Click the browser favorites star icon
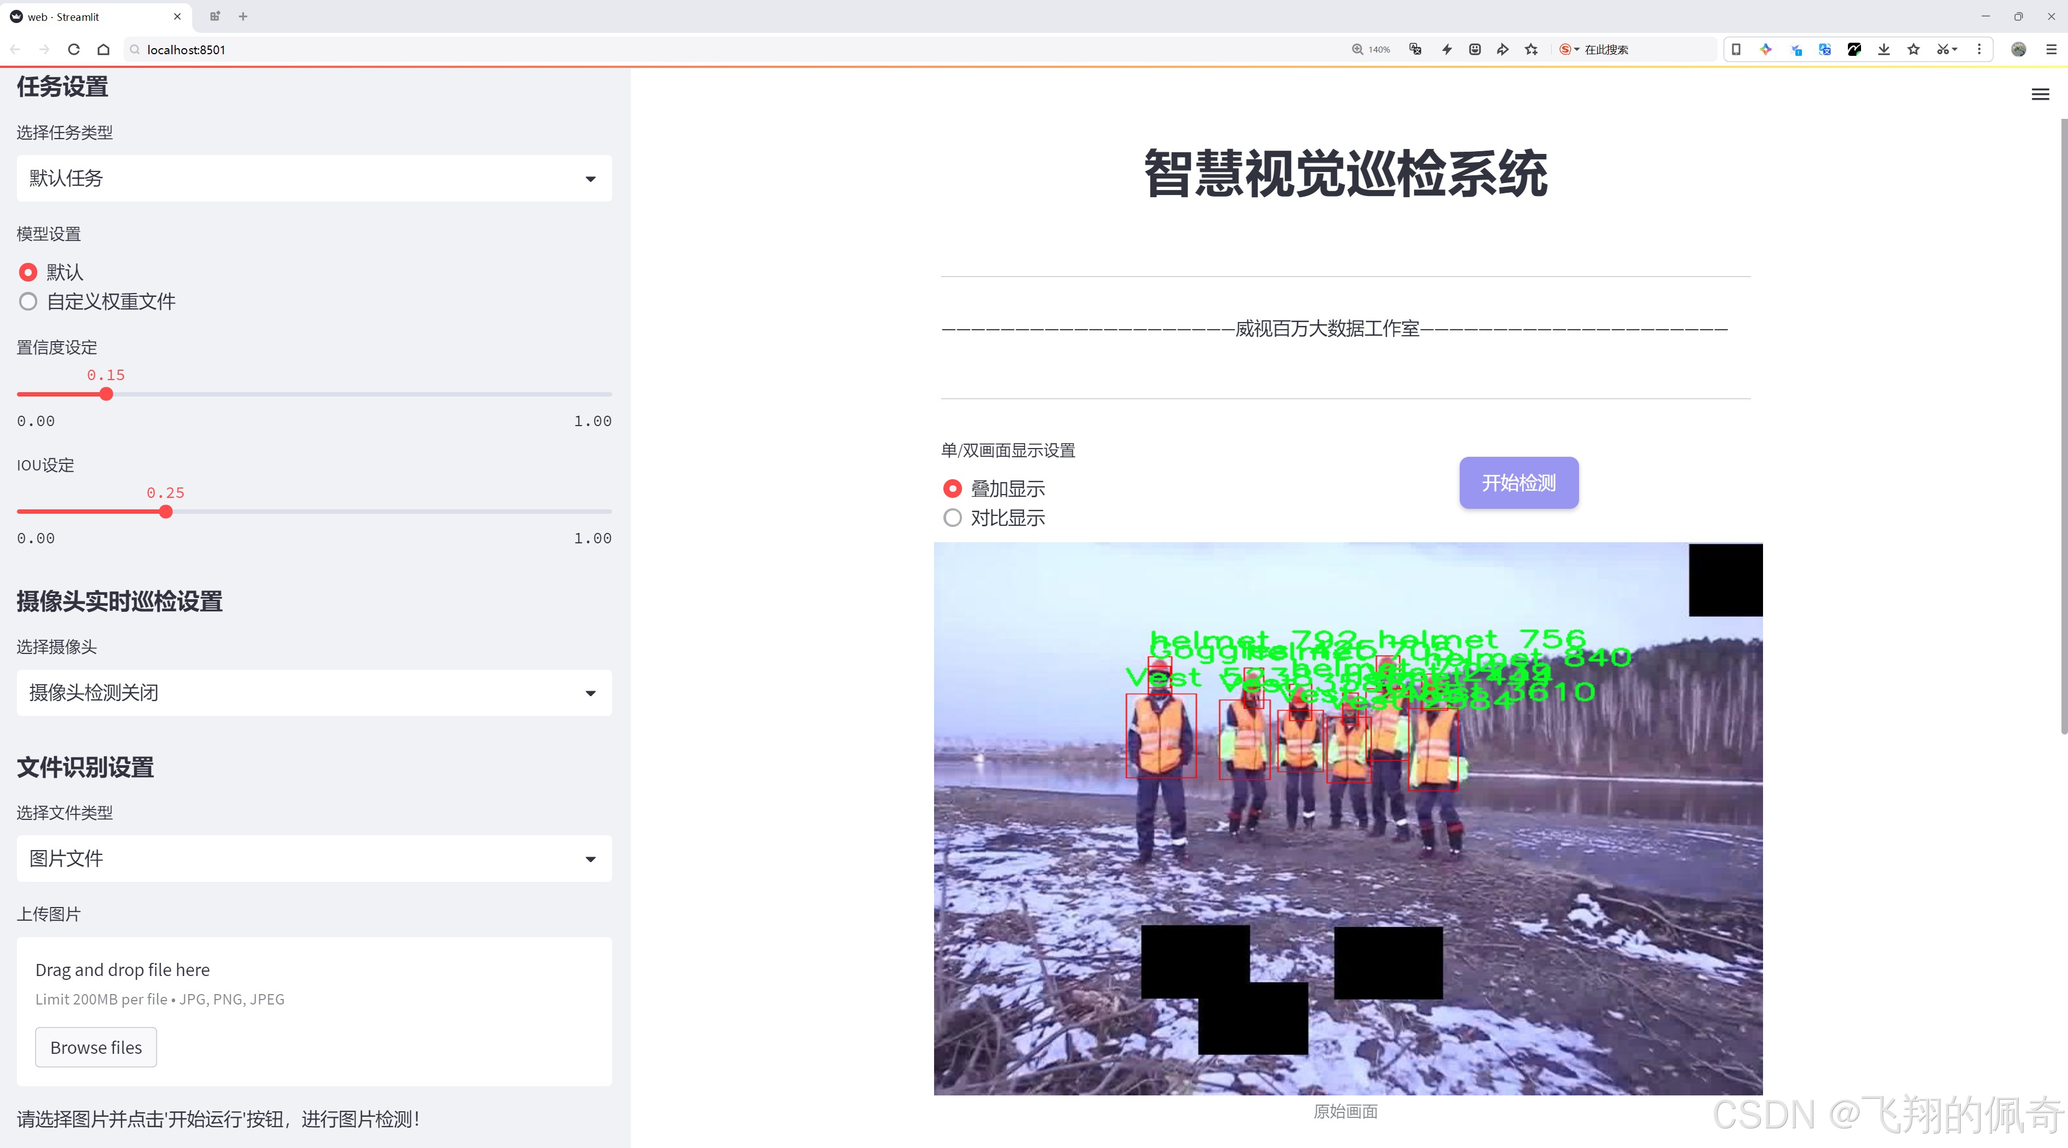Screen dimensions: 2068x1148 (1913, 49)
